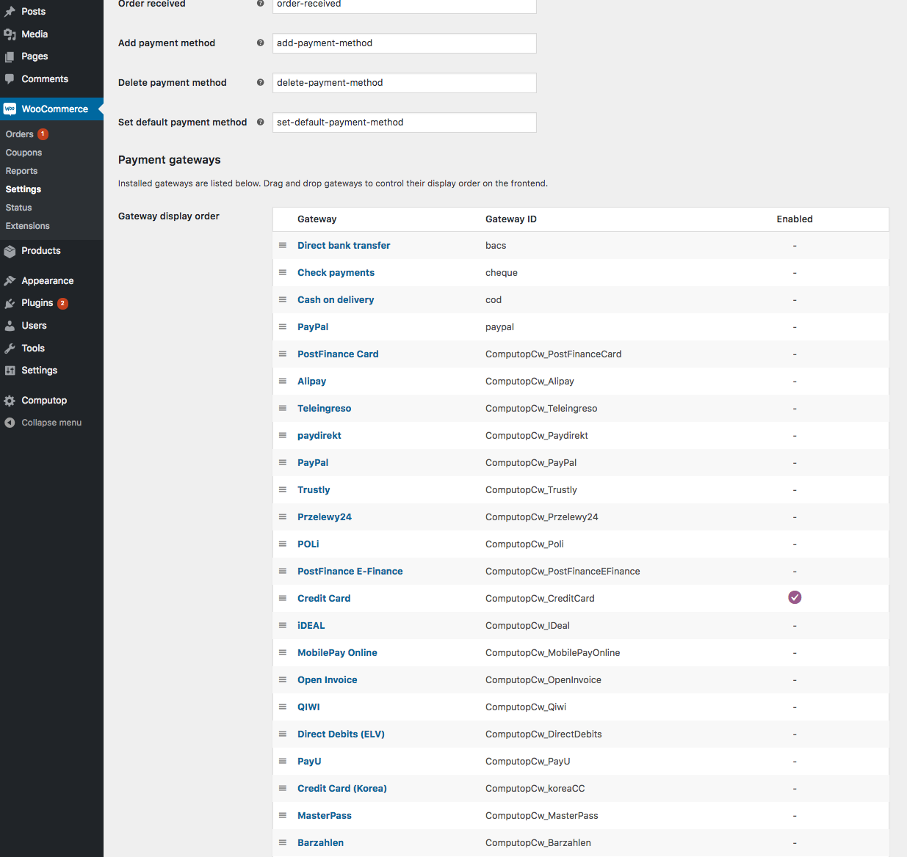
Task: Open the Check payments gateway link
Action: (x=336, y=272)
